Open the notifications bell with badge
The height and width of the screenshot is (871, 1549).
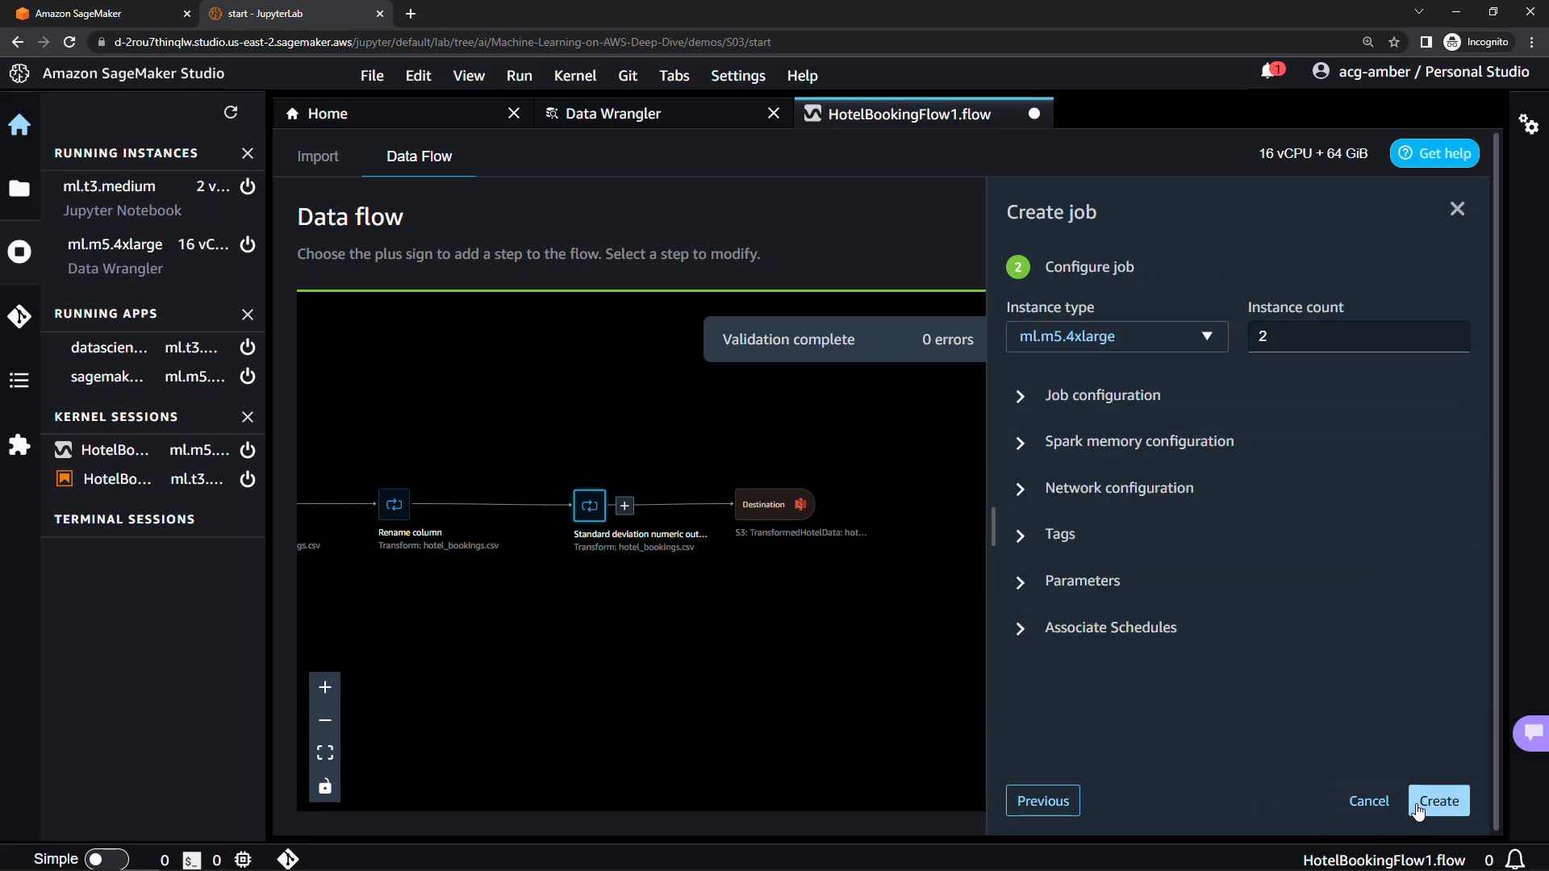(x=1270, y=72)
